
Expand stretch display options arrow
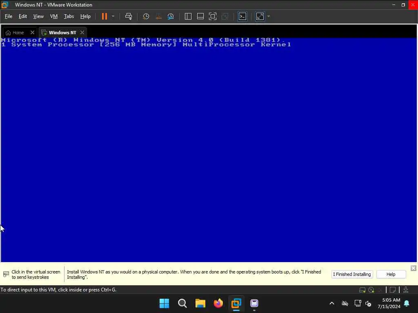pyautogui.click(x=269, y=16)
